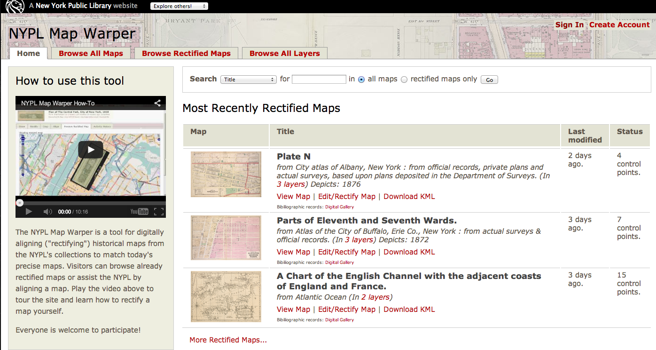The width and height of the screenshot is (656, 350).
Task: Click the share icon on the video
Action: pyautogui.click(x=157, y=103)
